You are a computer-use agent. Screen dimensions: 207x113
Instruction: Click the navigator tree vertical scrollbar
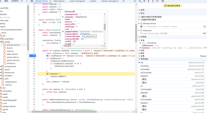[x=28, y=28]
